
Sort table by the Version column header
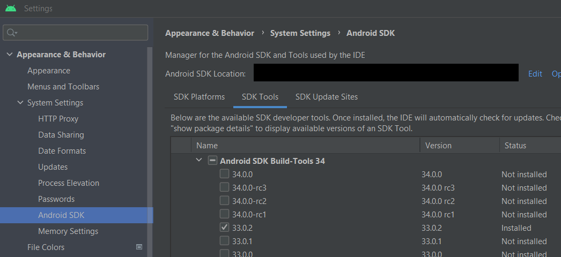[x=438, y=146]
